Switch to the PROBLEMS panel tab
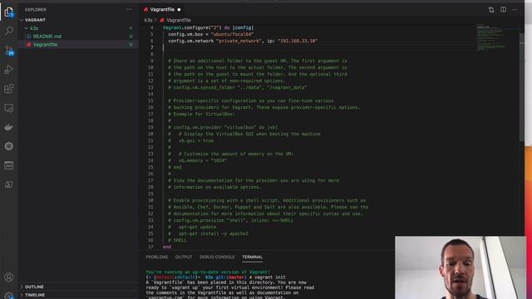 tap(157, 257)
